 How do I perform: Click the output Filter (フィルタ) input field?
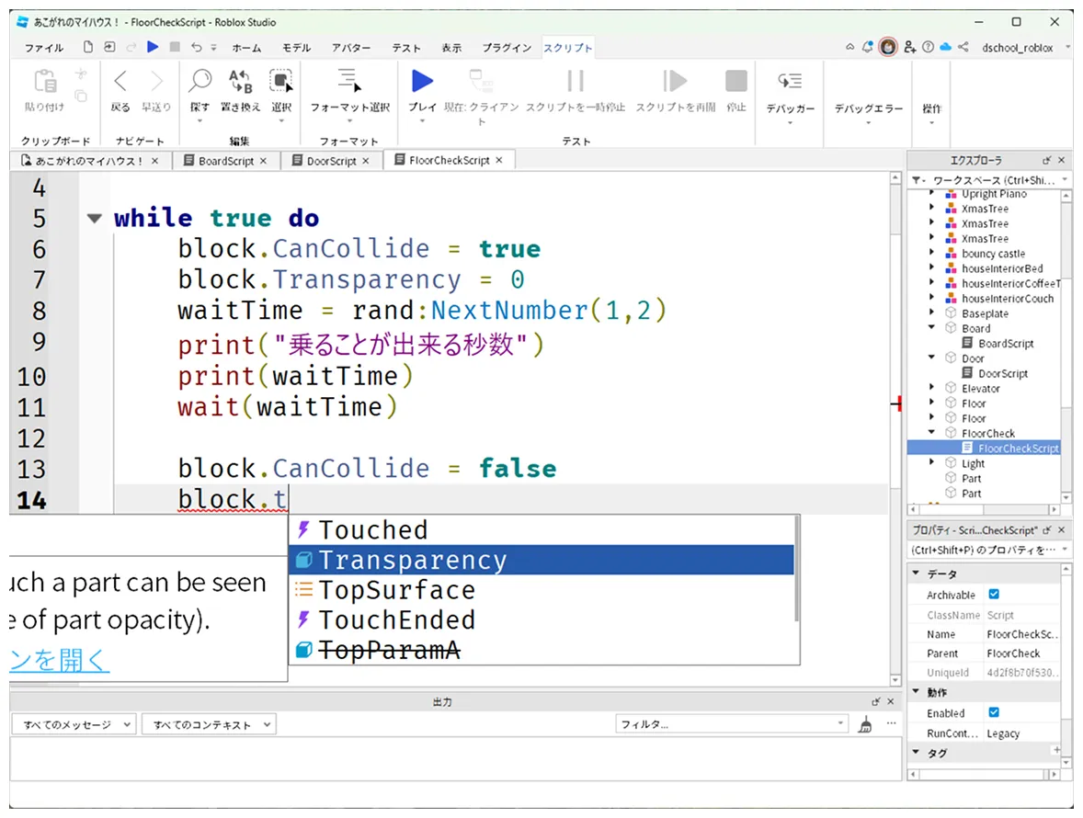click(x=731, y=725)
